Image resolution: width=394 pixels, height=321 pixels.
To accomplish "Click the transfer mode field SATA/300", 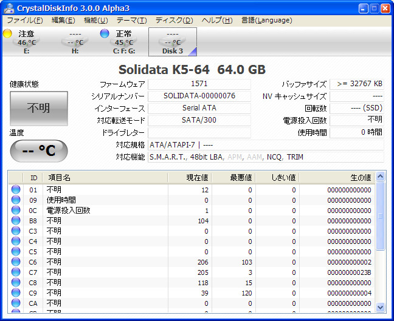I will click(199, 120).
